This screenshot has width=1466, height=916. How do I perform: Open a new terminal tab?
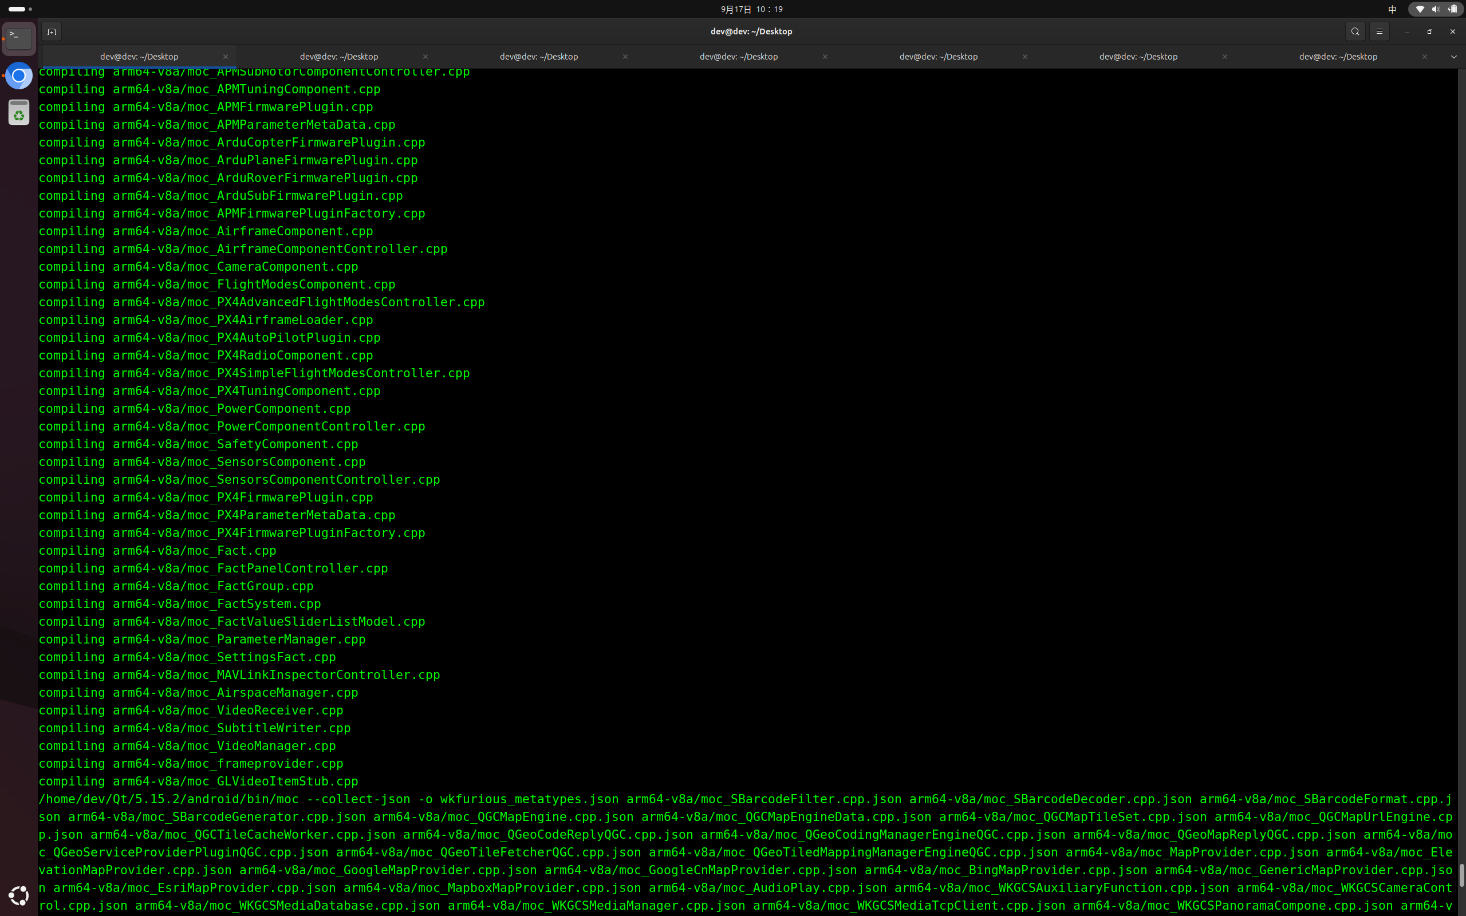click(52, 31)
